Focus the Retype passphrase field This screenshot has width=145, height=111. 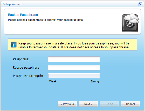[74, 68]
